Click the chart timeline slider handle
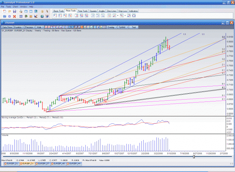The image size is (235, 172). 194,157
